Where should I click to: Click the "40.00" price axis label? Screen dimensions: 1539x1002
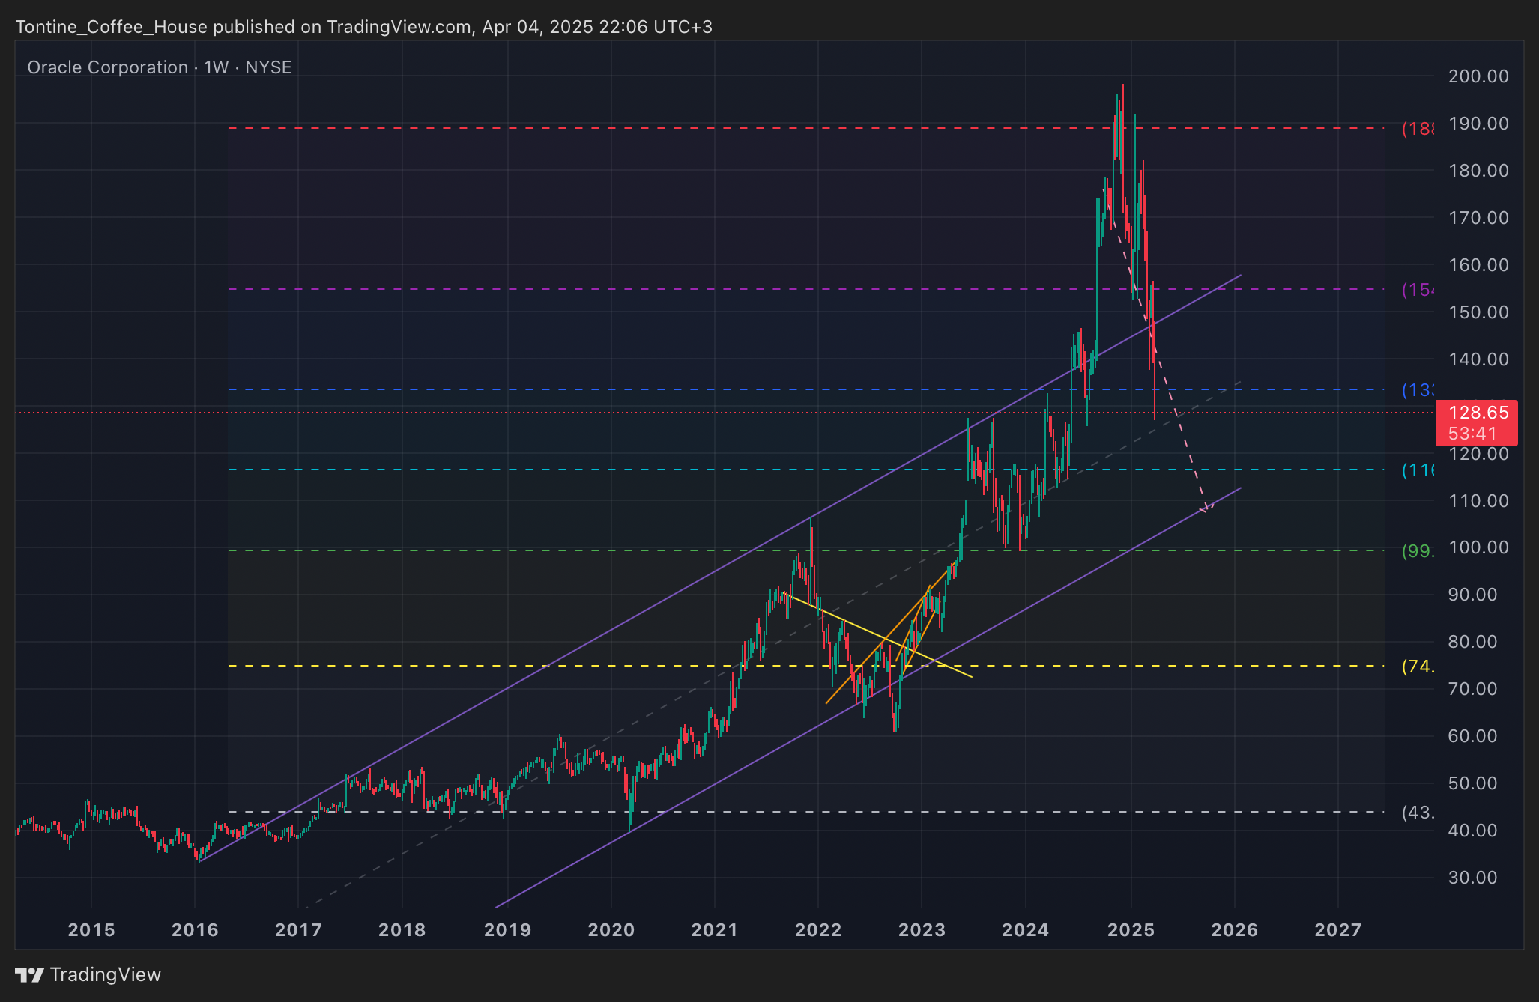(1472, 831)
